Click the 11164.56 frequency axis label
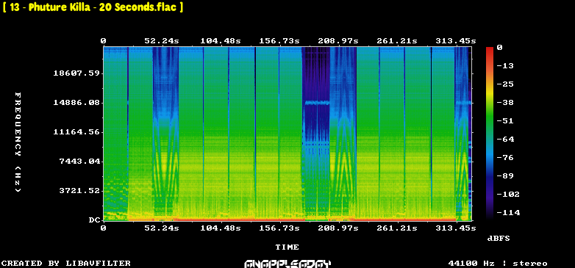 click(x=76, y=132)
